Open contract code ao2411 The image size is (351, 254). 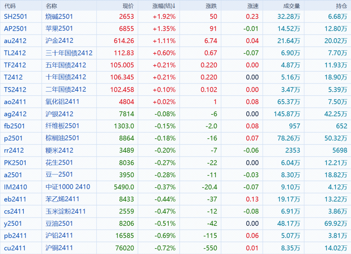click(15, 102)
